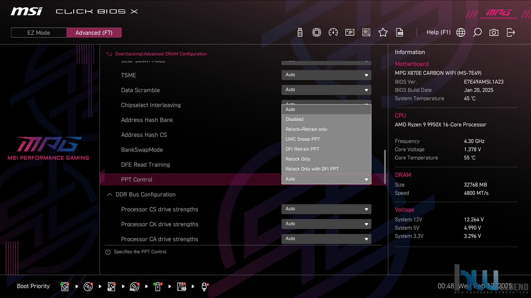The width and height of the screenshot is (531, 298).
Task: Choose UMC Snoop PPT option
Action: 326,139
